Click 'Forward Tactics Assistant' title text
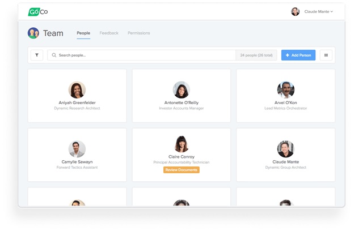Image resolution: width=363 pixels, height=231 pixels. 77,167
